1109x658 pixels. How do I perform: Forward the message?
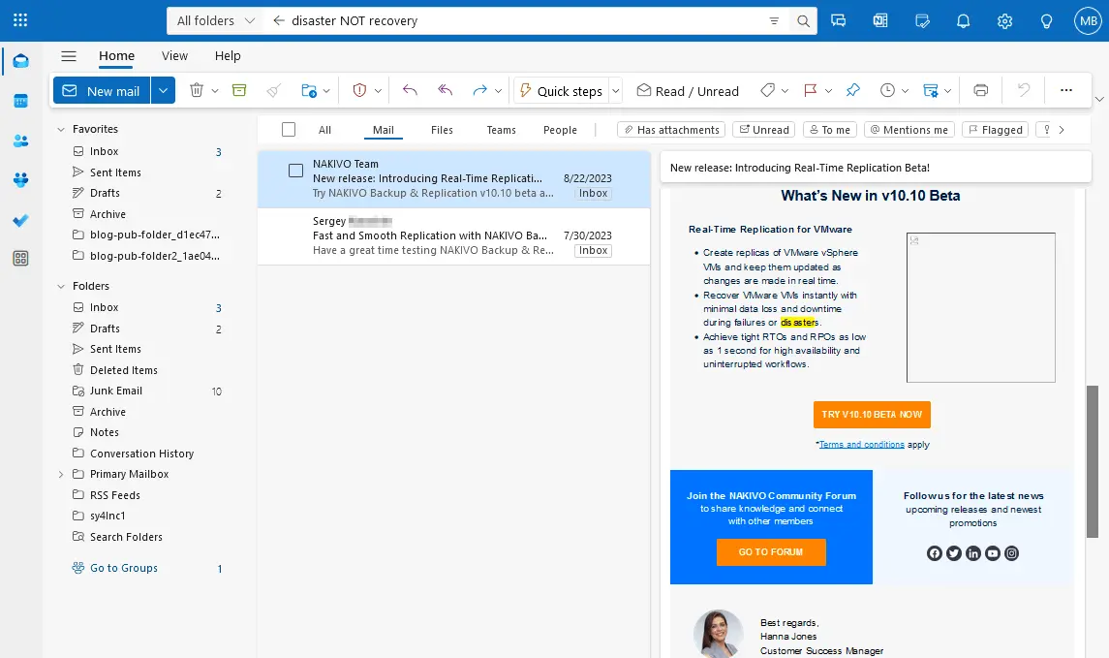(x=479, y=90)
